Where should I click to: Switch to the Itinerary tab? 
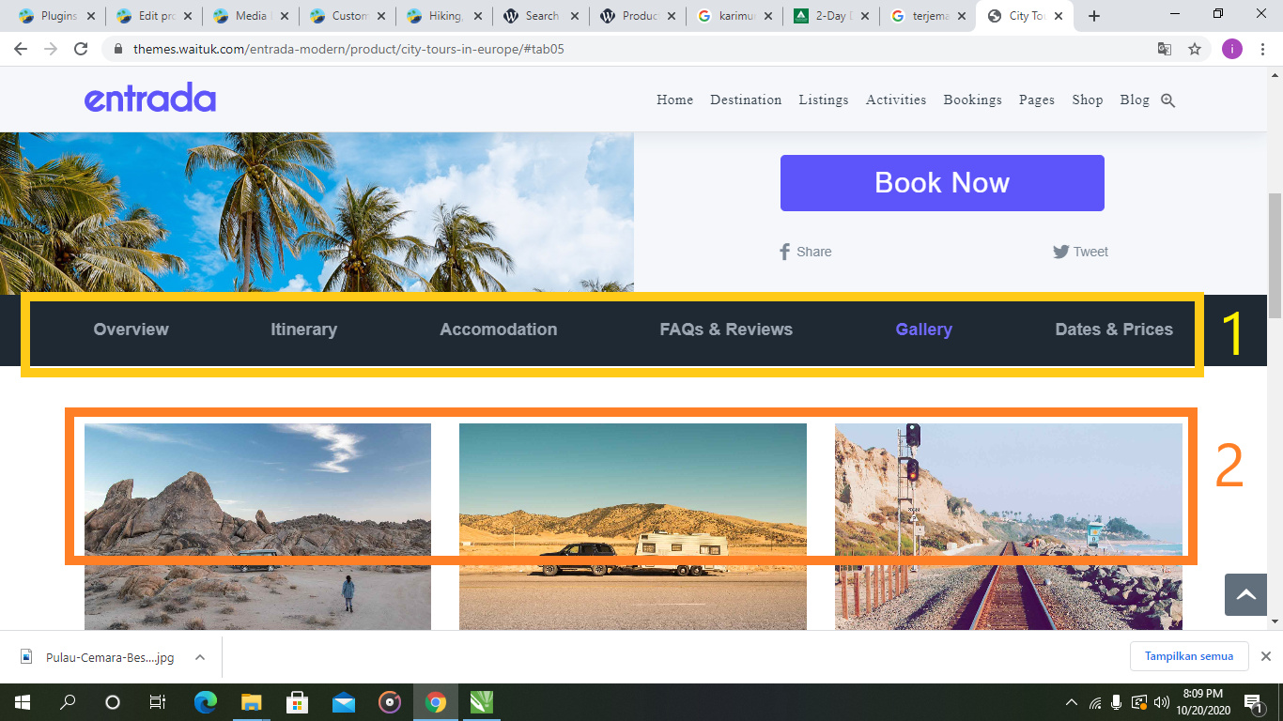coord(303,330)
